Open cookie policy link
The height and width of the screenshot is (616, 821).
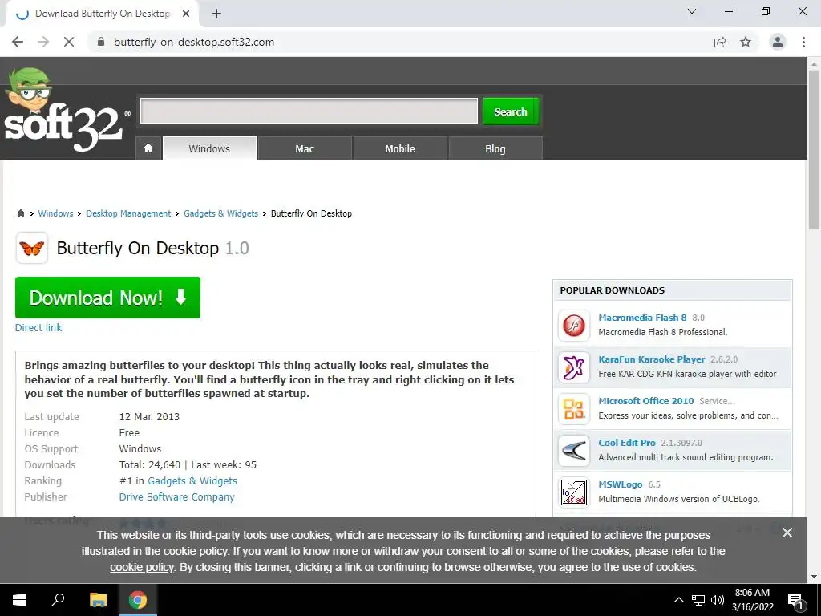click(x=141, y=567)
